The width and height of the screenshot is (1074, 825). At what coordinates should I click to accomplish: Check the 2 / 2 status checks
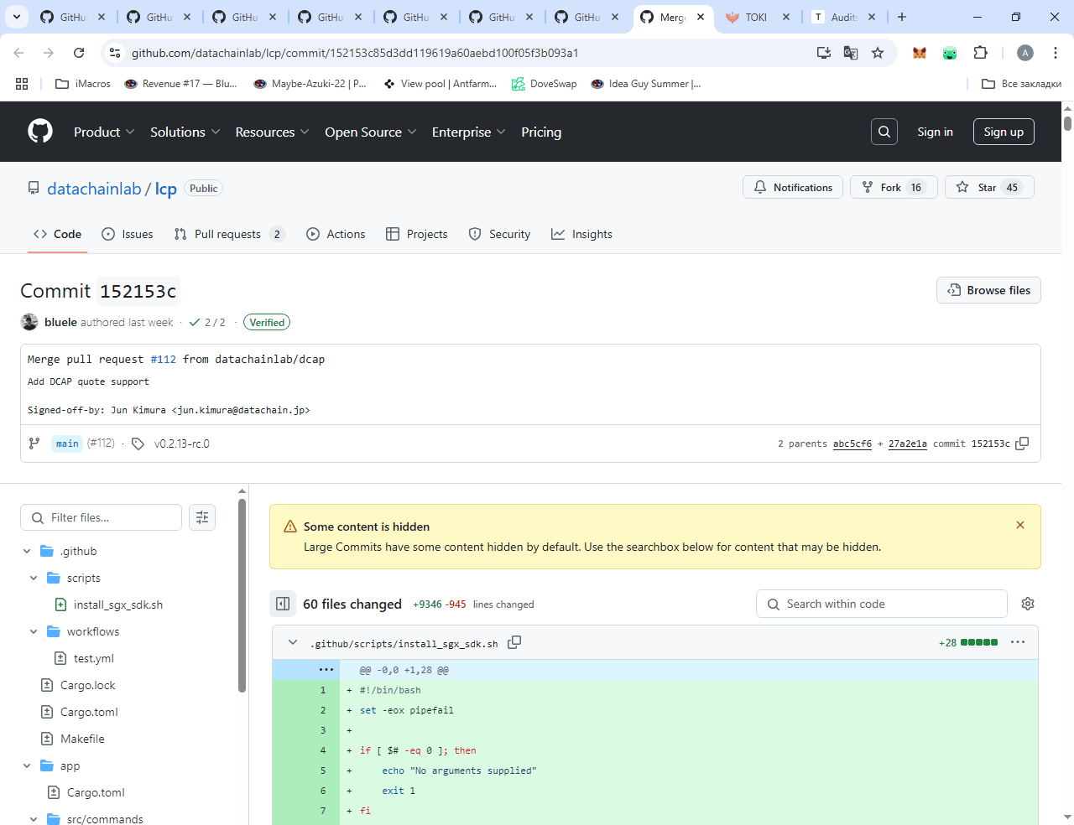207,322
